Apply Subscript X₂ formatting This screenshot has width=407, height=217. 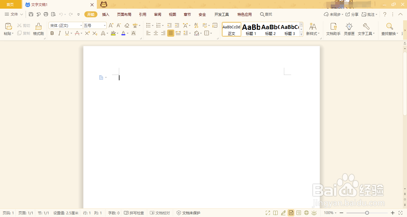click(95, 33)
